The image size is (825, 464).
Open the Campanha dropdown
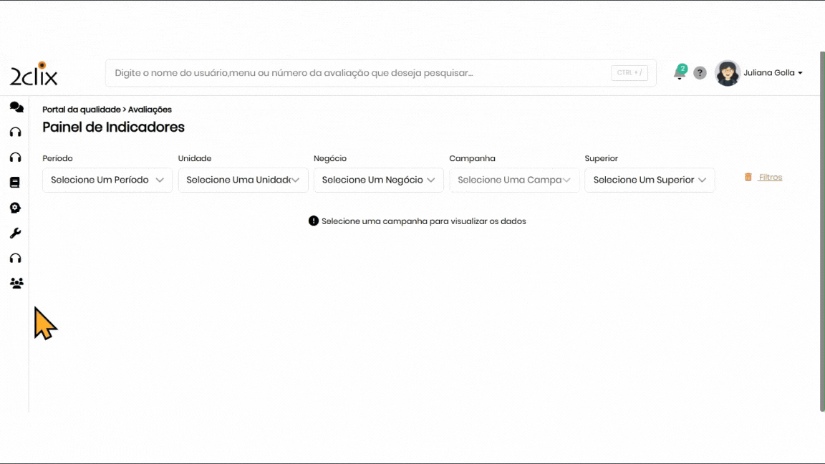pyautogui.click(x=514, y=180)
